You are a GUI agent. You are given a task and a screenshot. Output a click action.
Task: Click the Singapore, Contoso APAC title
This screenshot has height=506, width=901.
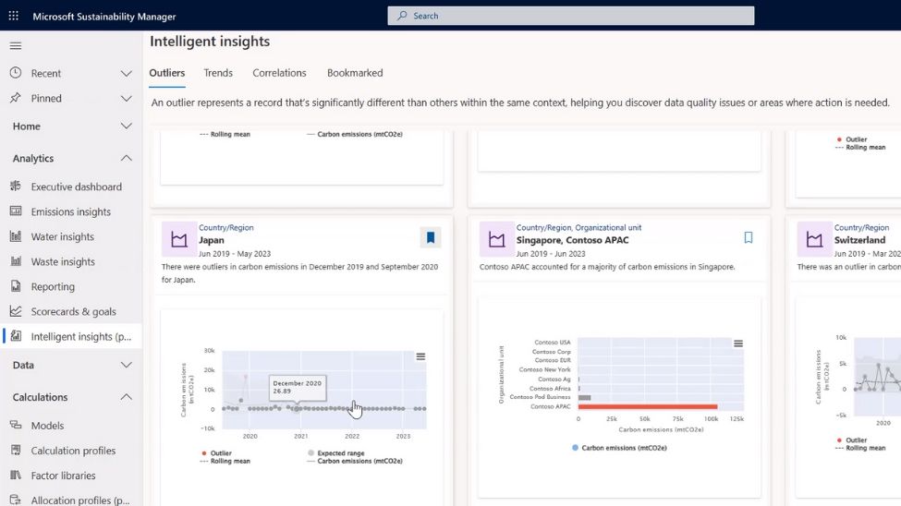click(x=572, y=240)
